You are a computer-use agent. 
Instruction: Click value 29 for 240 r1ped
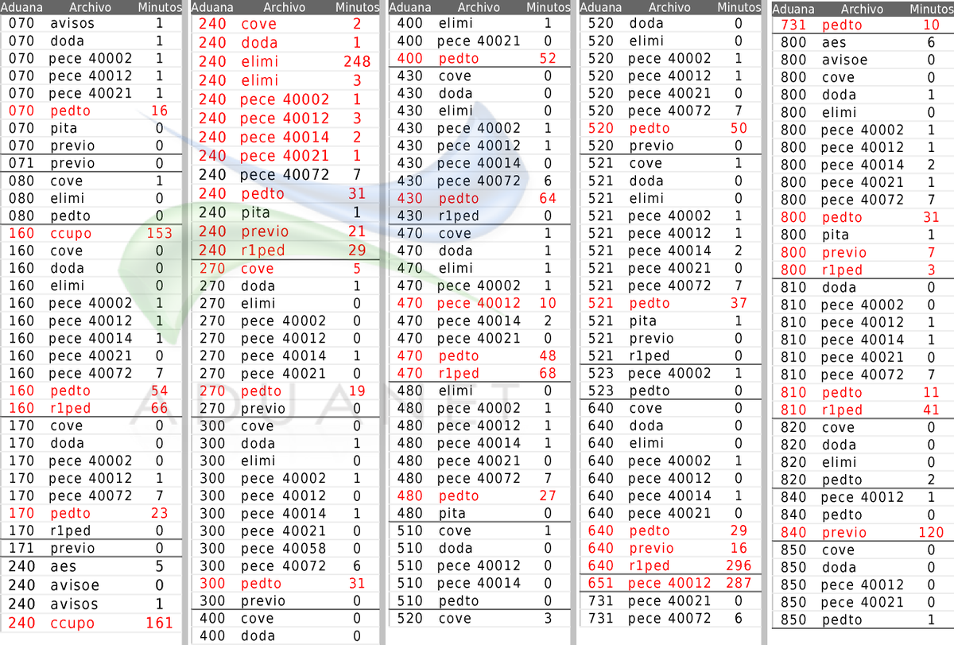(x=357, y=250)
